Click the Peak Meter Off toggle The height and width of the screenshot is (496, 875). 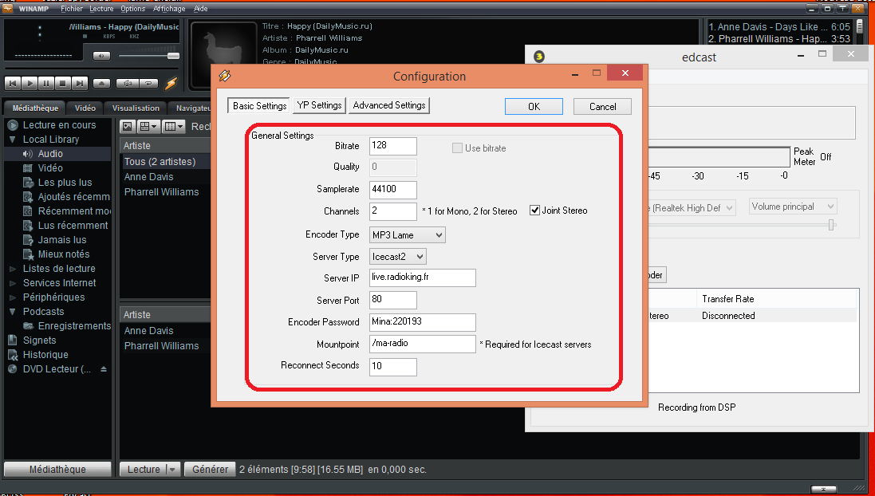coord(825,157)
